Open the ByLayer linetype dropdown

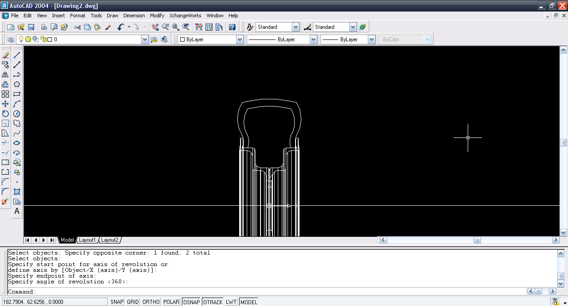pos(313,39)
